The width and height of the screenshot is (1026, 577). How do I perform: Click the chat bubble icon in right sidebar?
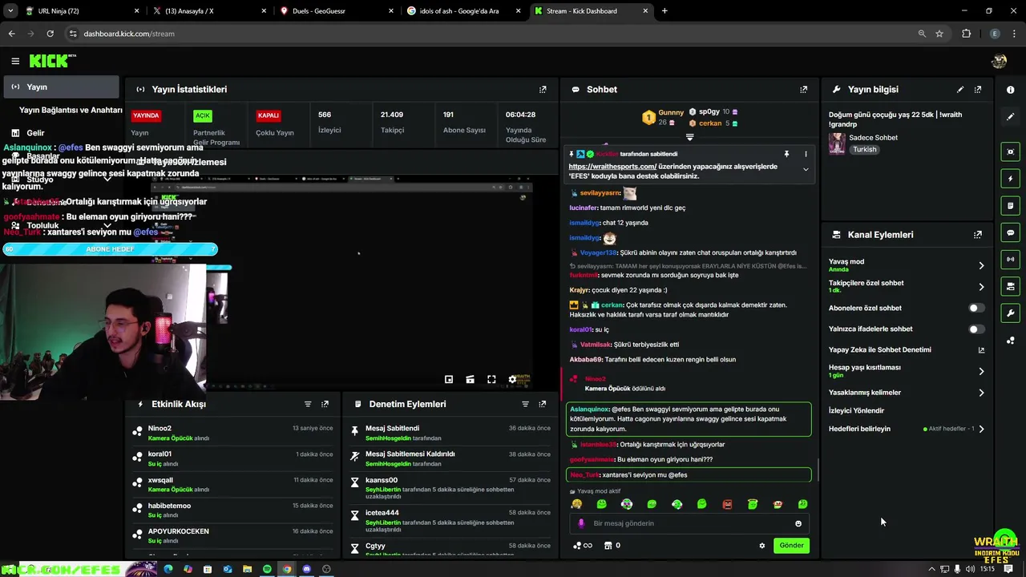click(1010, 232)
